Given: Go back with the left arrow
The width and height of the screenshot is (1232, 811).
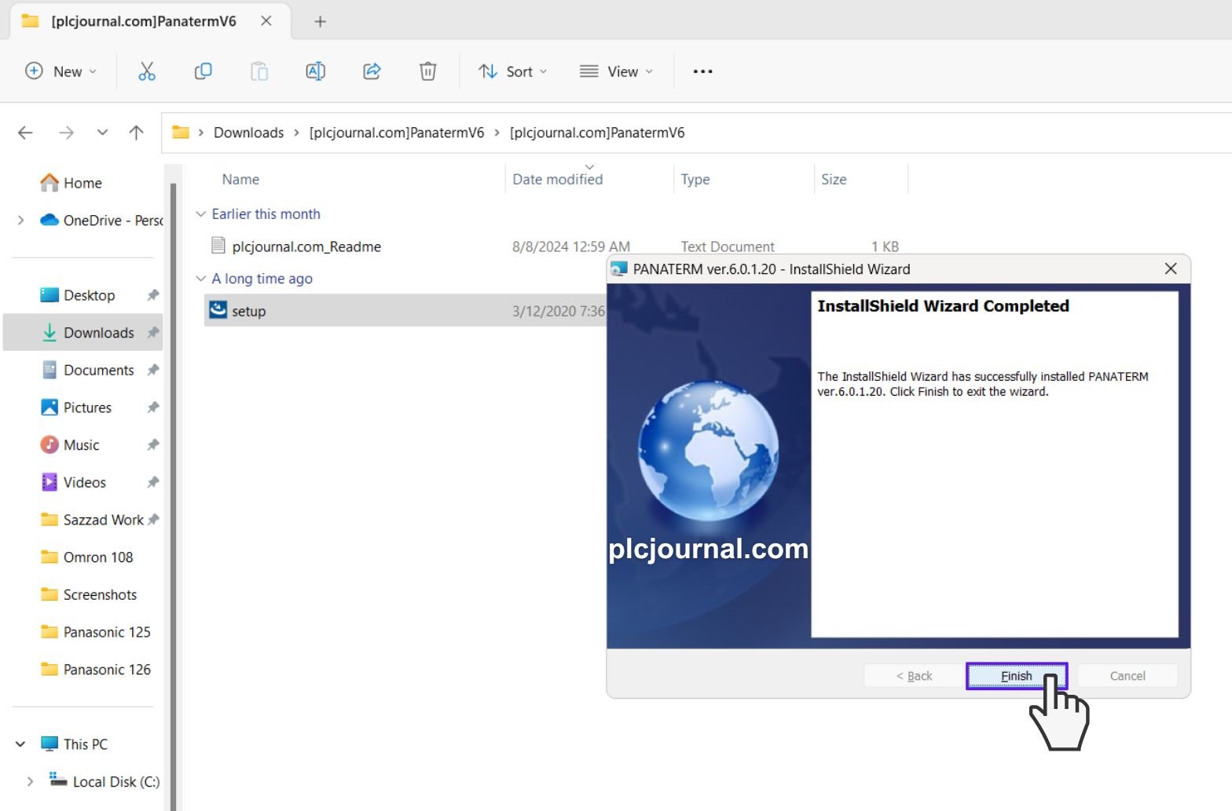Looking at the screenshot, I should (x=25, y=133).
